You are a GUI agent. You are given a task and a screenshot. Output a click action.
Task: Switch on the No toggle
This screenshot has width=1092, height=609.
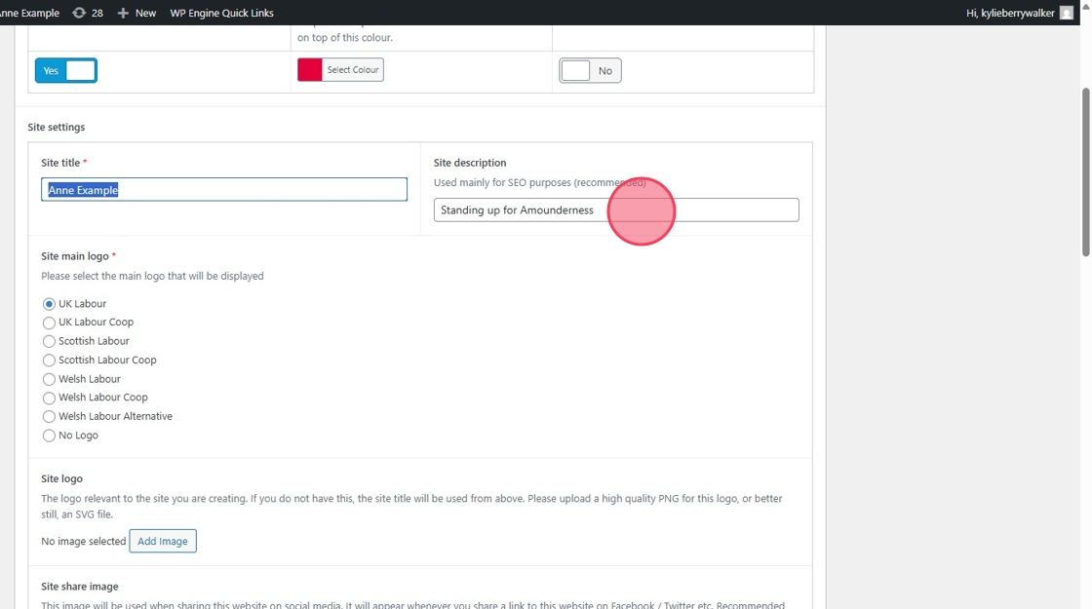[x=590, y=70]
